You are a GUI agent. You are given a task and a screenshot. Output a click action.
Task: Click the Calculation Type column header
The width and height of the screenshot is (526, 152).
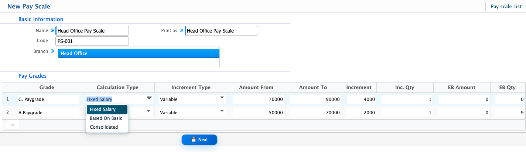[x=117, y=87]
